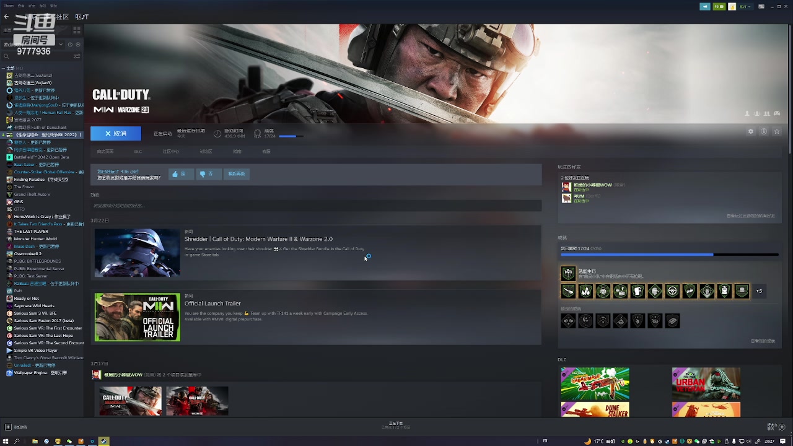Open the Windows Start button

(6, 441)
